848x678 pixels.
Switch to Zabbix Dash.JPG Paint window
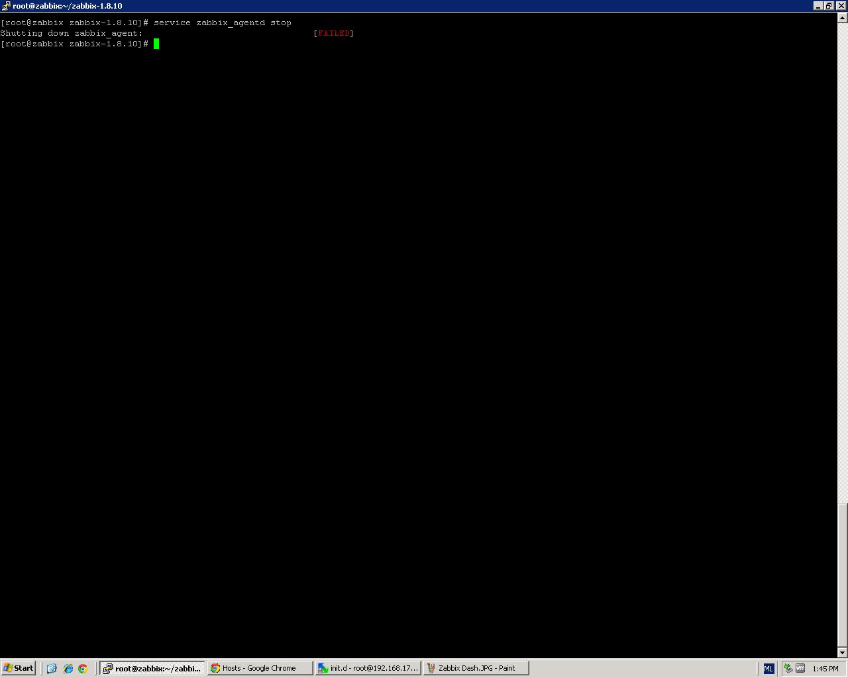[476, 668]
